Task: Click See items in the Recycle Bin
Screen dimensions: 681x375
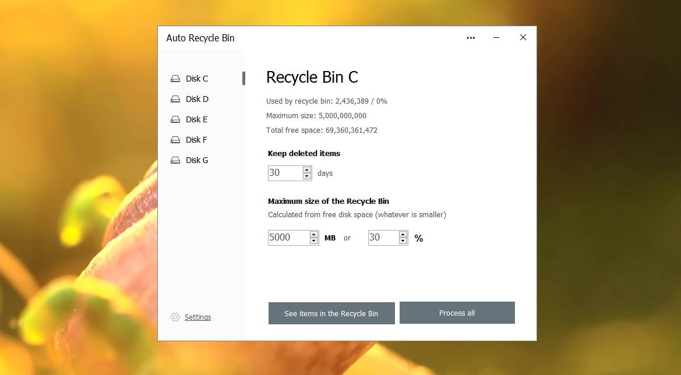Action: pos(331,313)
